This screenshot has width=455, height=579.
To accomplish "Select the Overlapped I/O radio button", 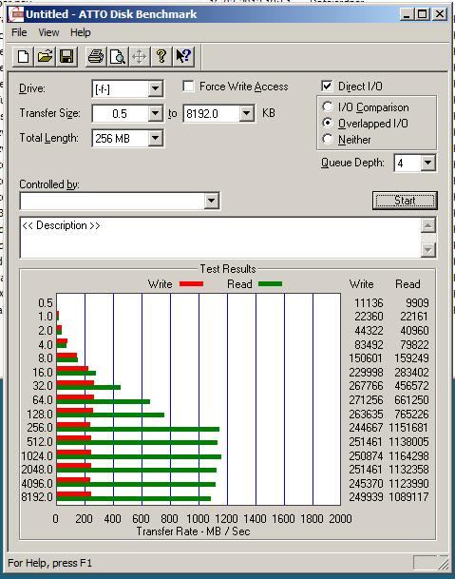I will (328, 123).
